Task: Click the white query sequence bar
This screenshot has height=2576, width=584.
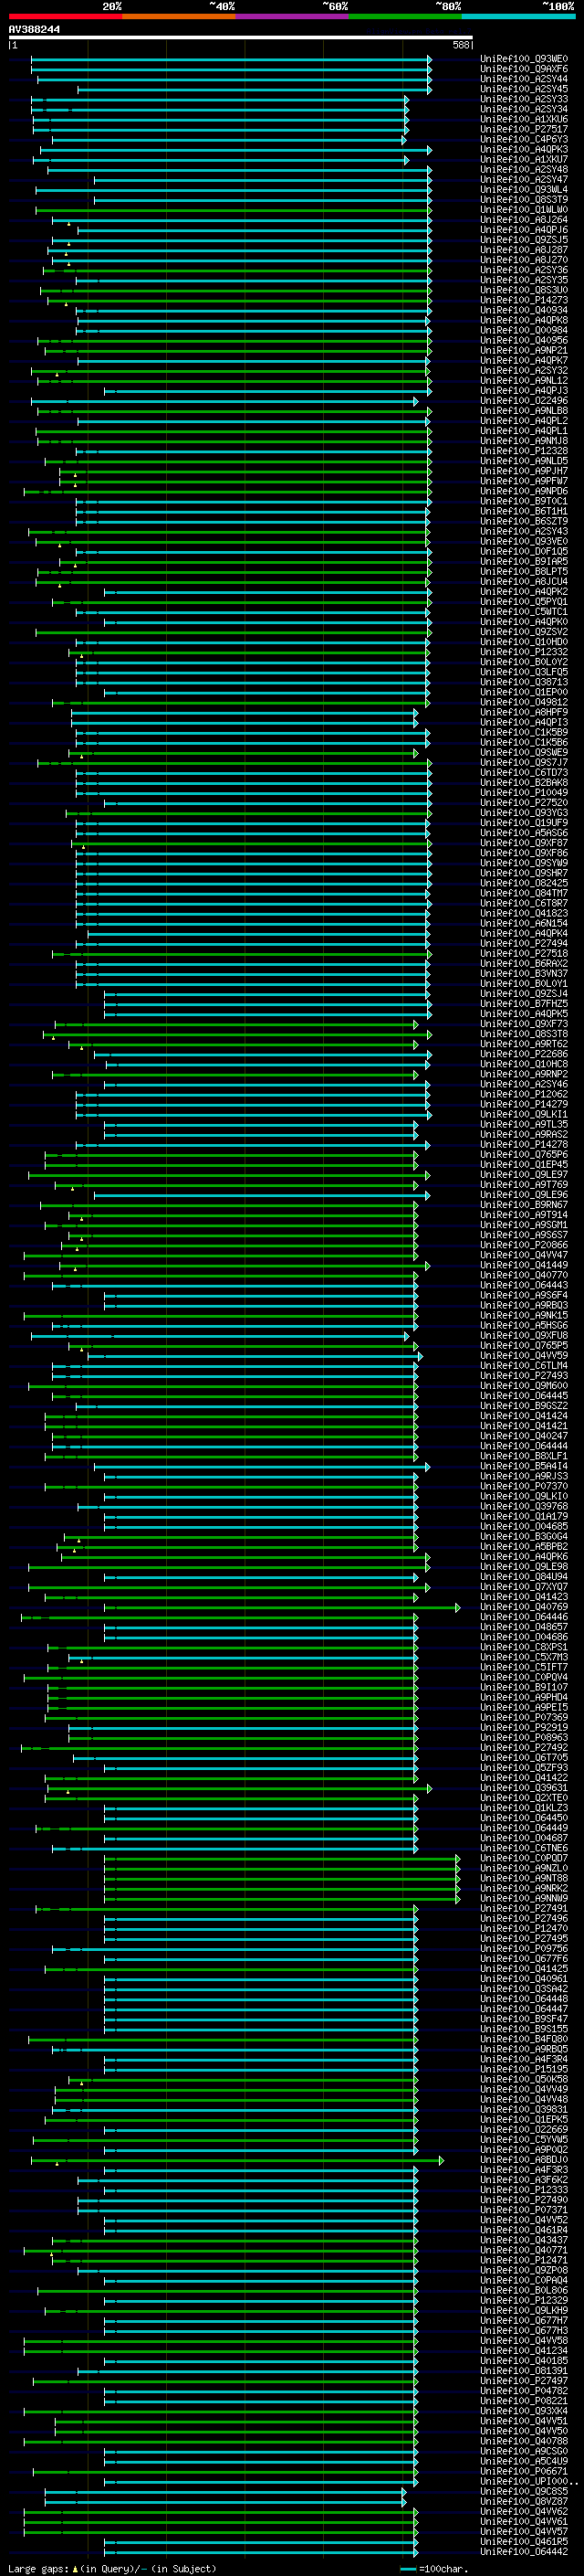Action: [x=240, y=38]
